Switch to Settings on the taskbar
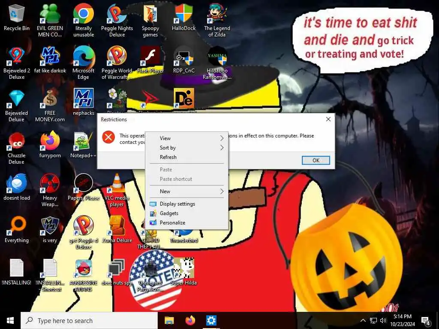 click(211, 320)
